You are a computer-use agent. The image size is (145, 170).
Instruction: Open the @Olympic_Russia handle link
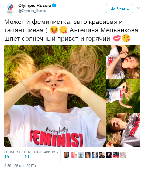click(x=32, y=11)
